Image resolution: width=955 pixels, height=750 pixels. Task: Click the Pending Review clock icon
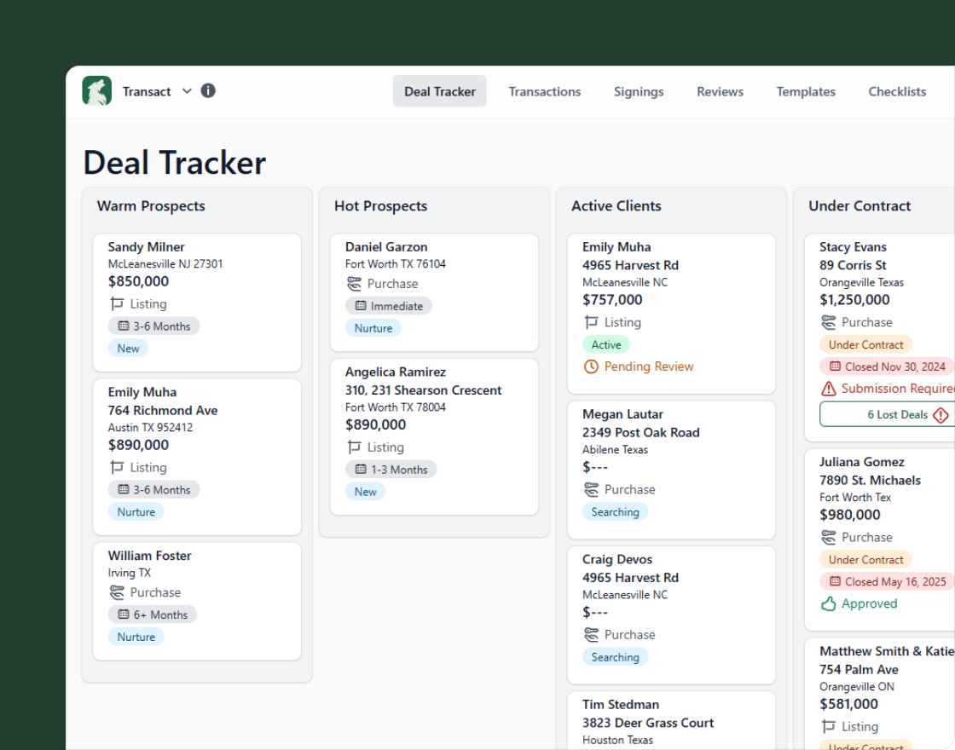(591, 366)
